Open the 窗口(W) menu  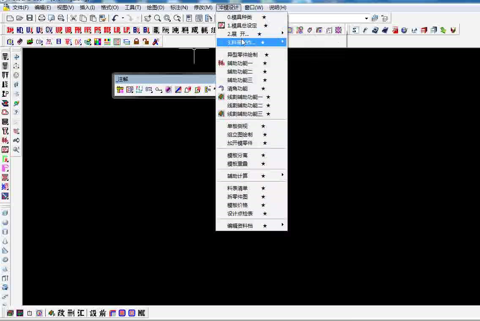pos(253,7)
